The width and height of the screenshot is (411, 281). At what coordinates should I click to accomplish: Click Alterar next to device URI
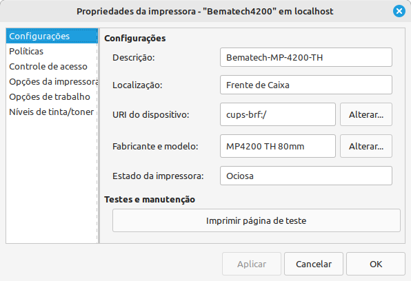(x=366, y=114)
